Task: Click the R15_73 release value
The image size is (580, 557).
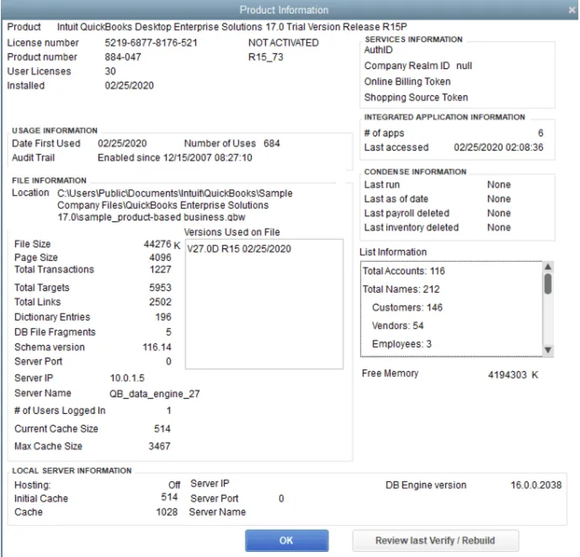Action: 265,57
